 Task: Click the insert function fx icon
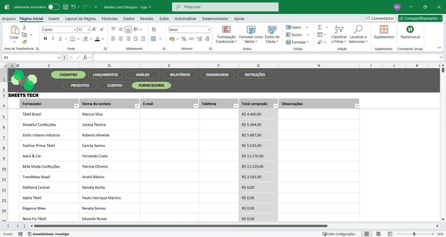[x=85, y=57]
